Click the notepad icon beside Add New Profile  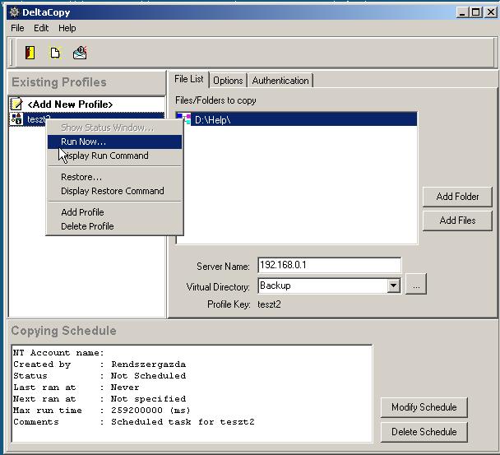tap(16, 104)
